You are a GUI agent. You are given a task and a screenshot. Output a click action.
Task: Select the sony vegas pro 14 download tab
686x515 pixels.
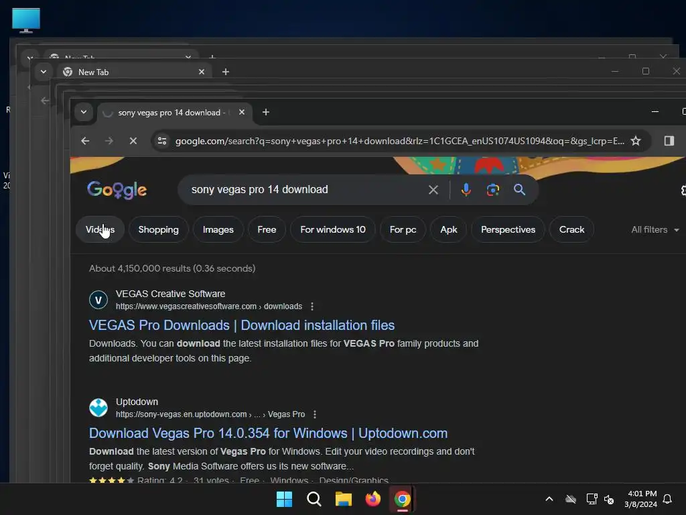175,113
